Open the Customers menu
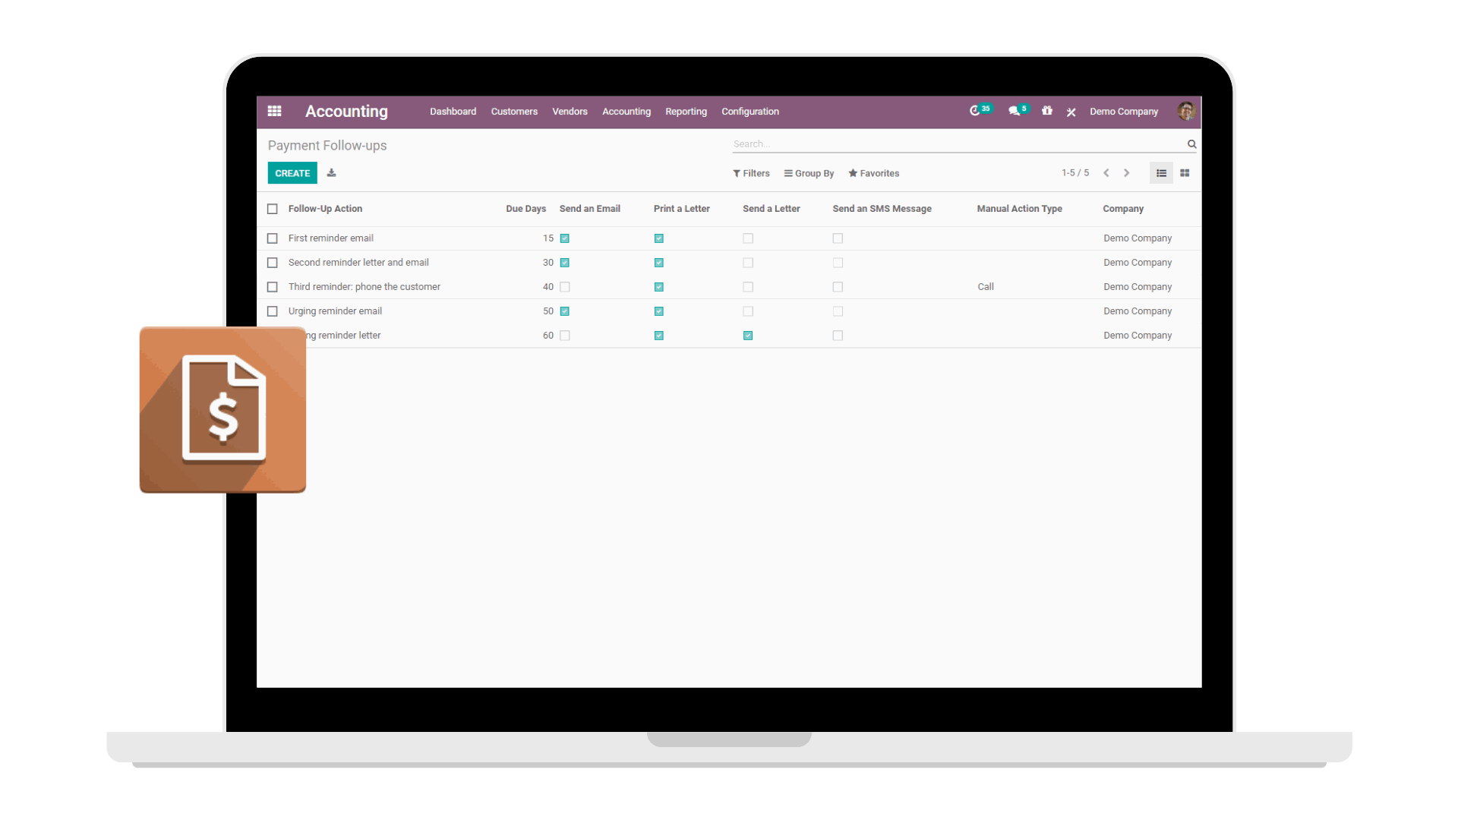Image resolution: width=1458 pixels, height=820 pixels. (513, 111)
